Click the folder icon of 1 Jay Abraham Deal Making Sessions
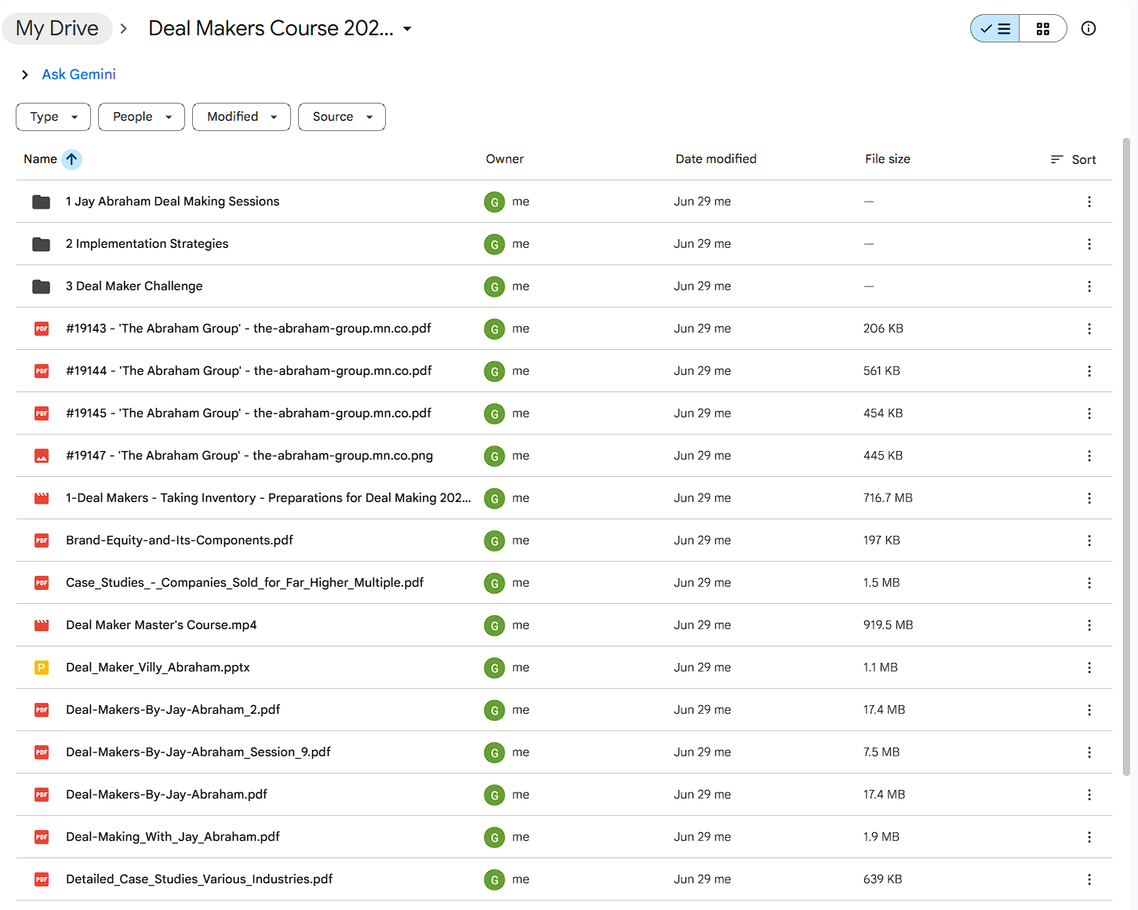 pos(42,202)
